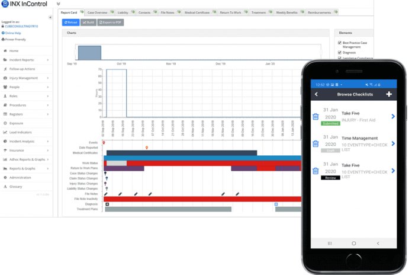This screenshot has width=412, height=275.
Task: Switch to the Return To Work tab
Action: click(233, 12)
